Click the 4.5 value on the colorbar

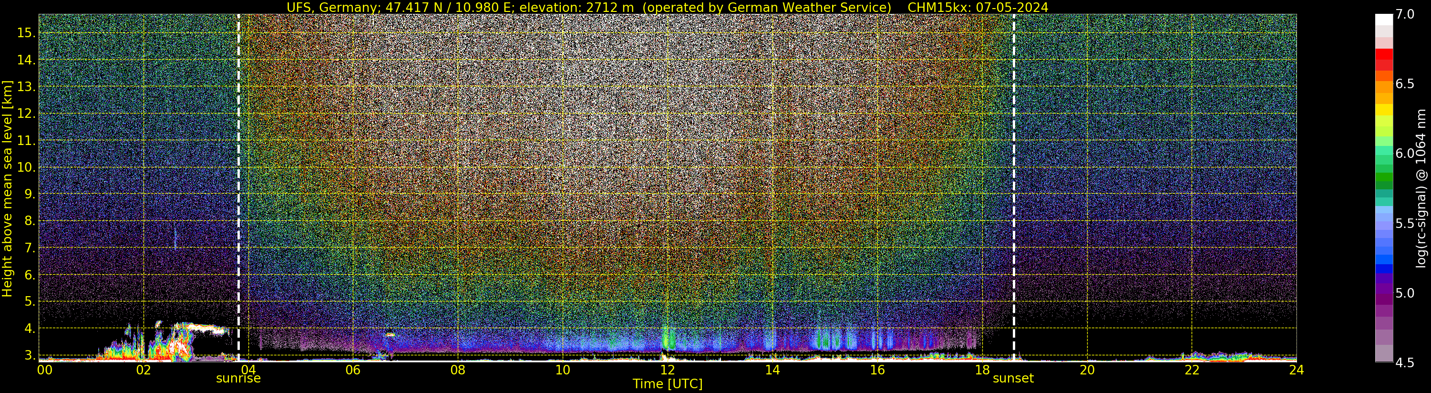(1405, 363)
